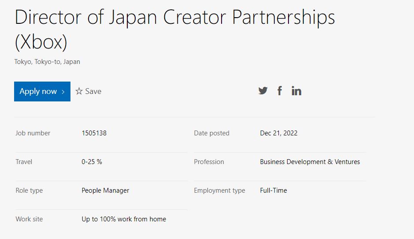Image resolution: width=414 pixels, height=239 pixels.
Task: Share the job on Twitter
Action: click(x=262, y=91)
